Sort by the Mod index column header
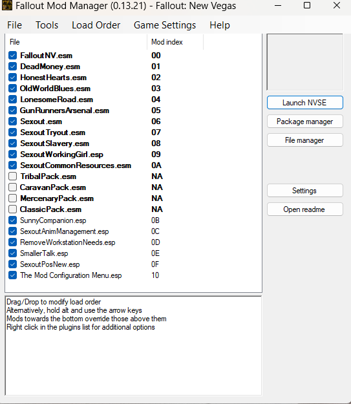 175,42
